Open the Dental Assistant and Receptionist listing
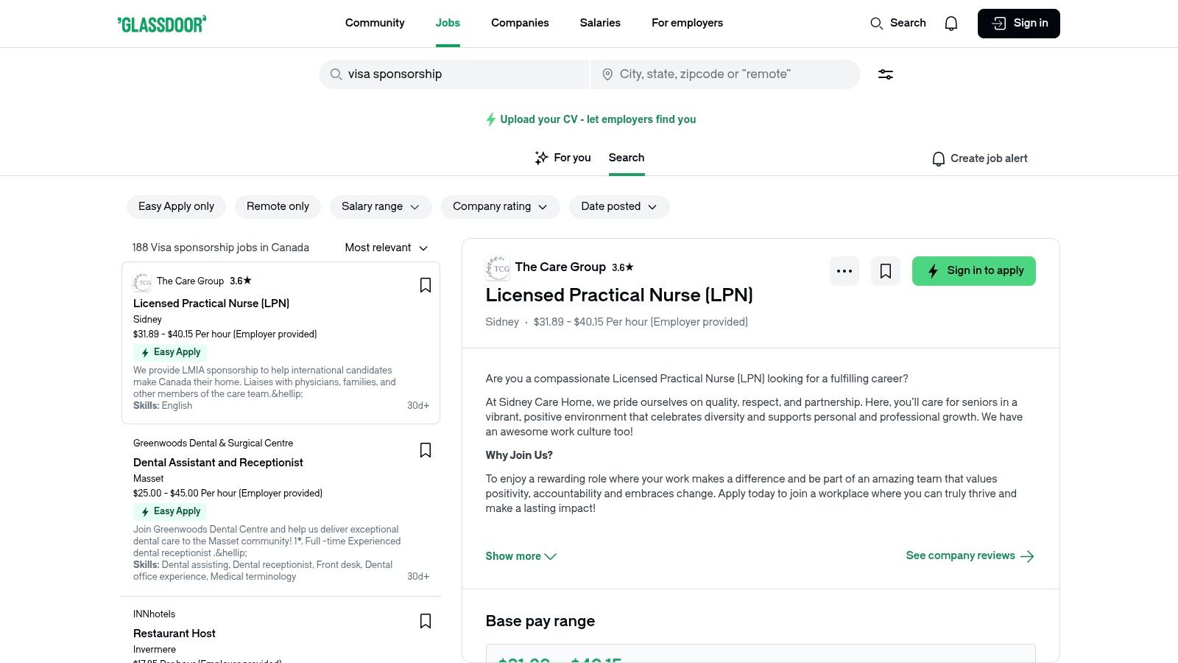 pyautogui.click(x=218, y=463)
